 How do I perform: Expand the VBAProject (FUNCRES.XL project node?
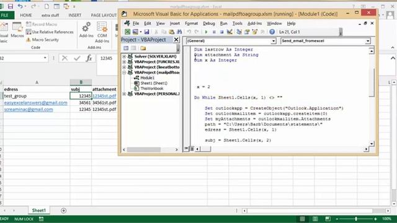pos(124,62)
